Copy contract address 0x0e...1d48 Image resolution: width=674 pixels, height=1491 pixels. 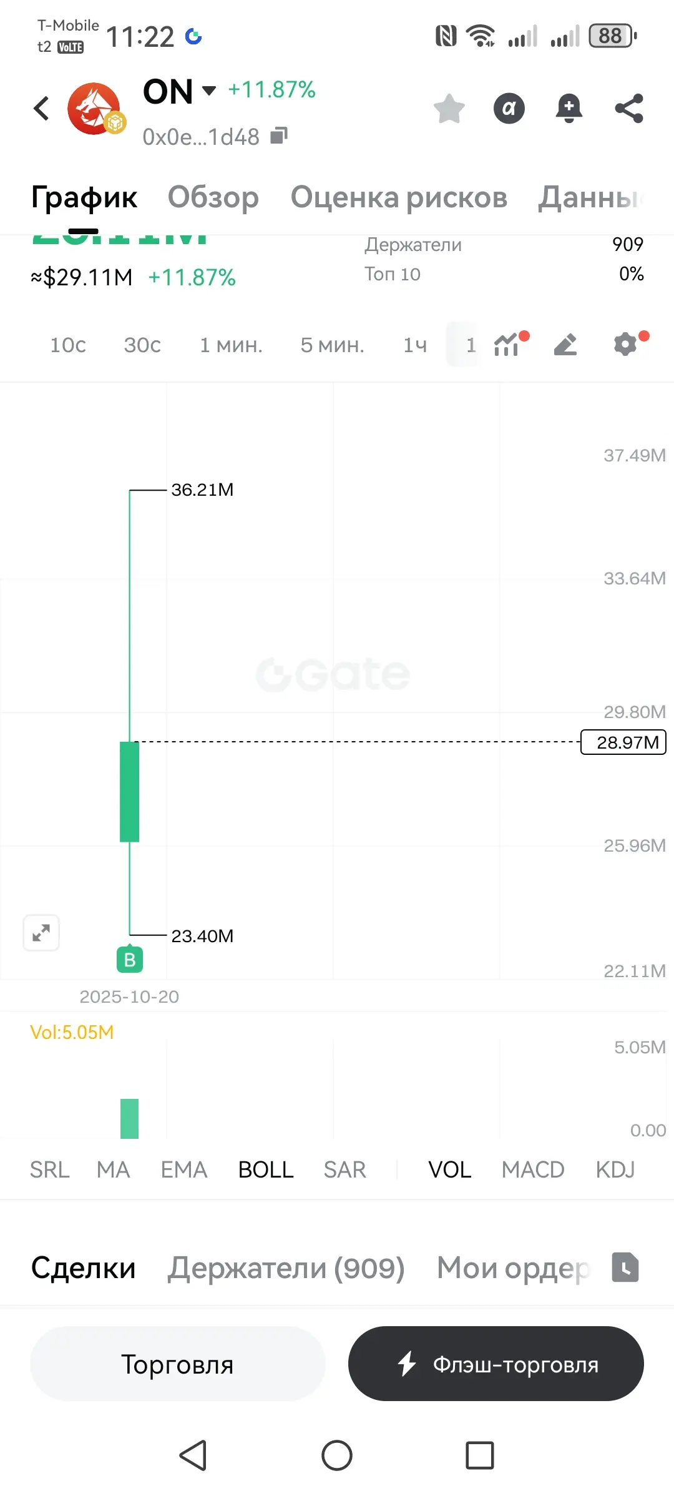click(x=278, y=135)
